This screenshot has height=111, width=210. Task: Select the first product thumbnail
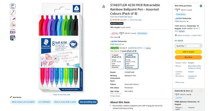(13, 6)
